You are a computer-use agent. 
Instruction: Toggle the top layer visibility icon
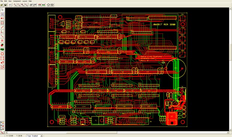(x=2, y=123)
